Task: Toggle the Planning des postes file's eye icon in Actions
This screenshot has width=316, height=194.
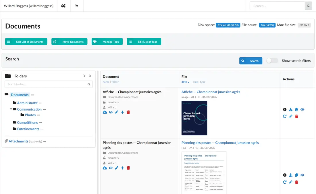Action: click(302, 175)
